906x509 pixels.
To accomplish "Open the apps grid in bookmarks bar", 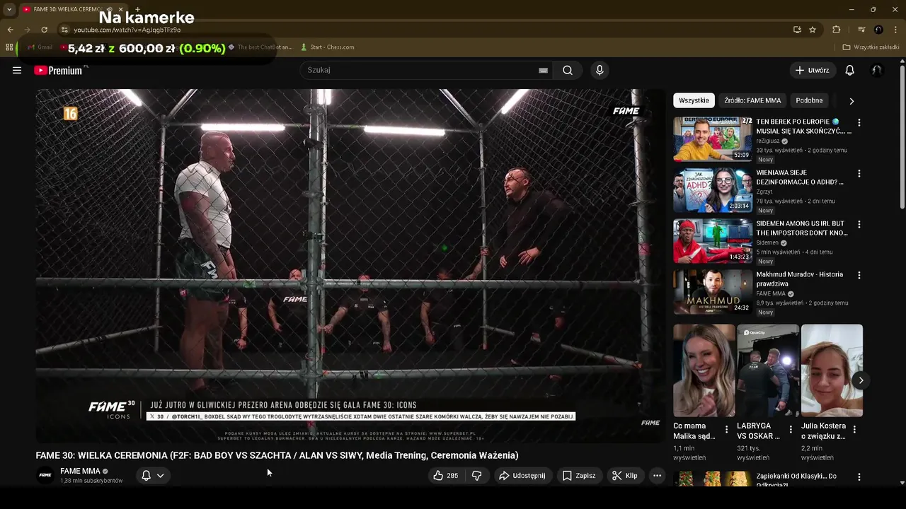I will pyautogui.click(x=9, y=47).
